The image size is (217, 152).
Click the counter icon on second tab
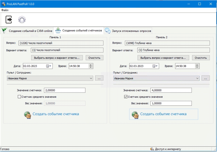[58, 30]
